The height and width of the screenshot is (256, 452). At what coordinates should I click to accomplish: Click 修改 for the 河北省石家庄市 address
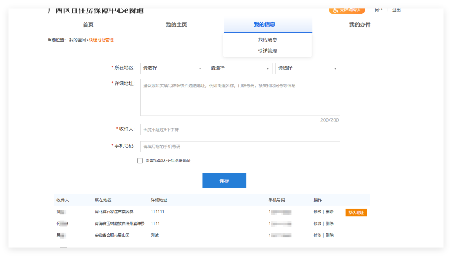pos(318,212)
